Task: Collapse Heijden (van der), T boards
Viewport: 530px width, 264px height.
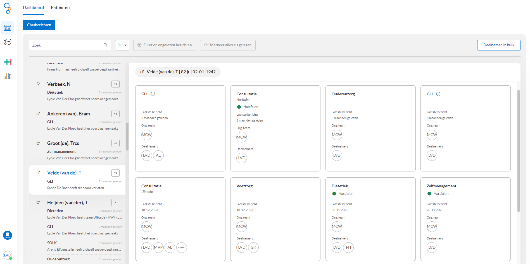Action: 115,203
